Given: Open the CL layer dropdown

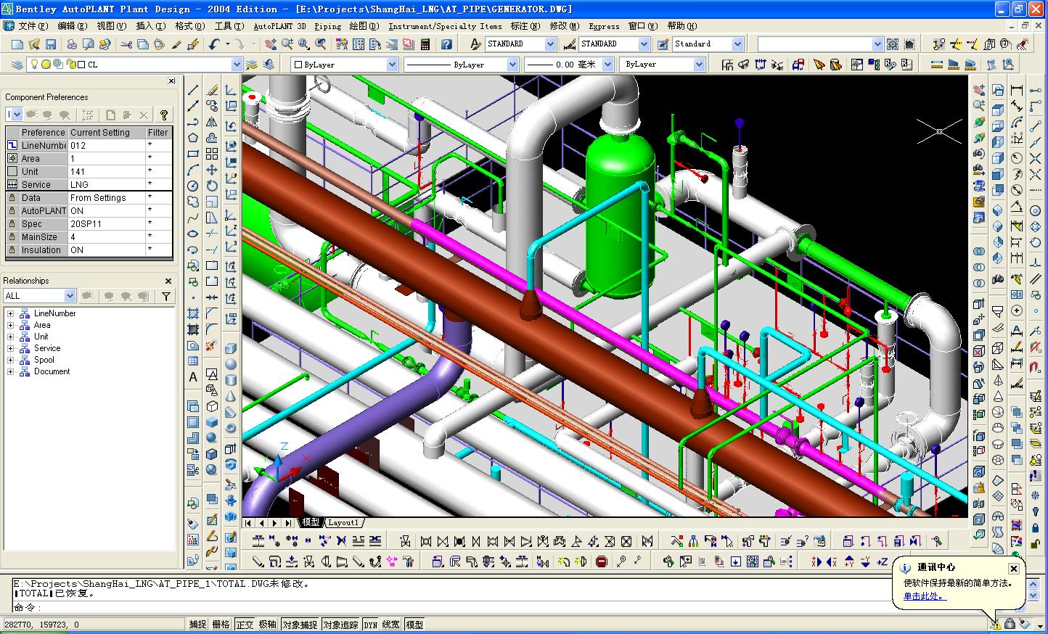Looking at the screenshot, I should [237, 65].
